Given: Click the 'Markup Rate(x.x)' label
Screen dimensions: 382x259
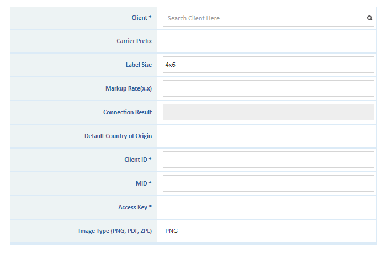Looking at the screenshot, I should pyautogui.click(x=129, y=88).
